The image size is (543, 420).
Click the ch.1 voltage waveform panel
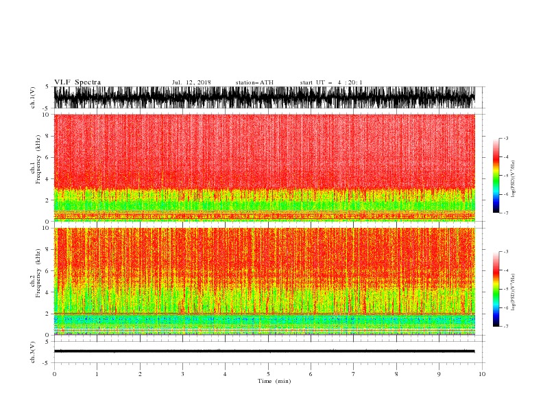(264, 97)
